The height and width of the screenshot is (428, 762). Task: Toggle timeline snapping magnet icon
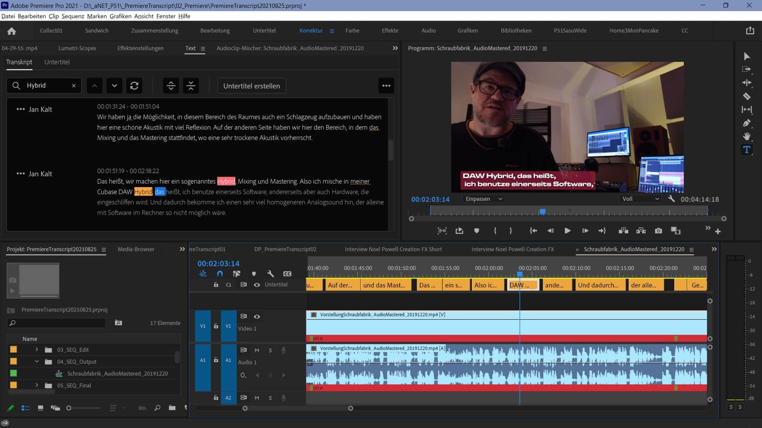[220, 273]
